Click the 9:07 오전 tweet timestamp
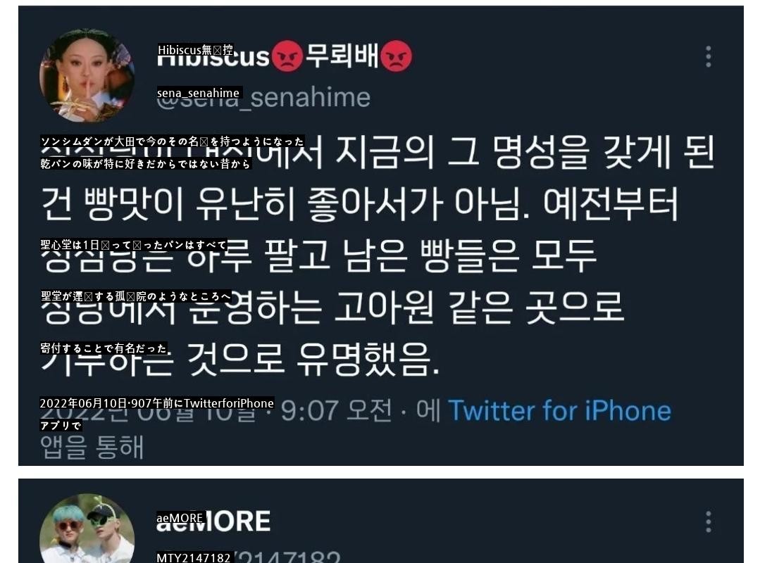Viewport: 760px width, 563px height. pos(337,410)
